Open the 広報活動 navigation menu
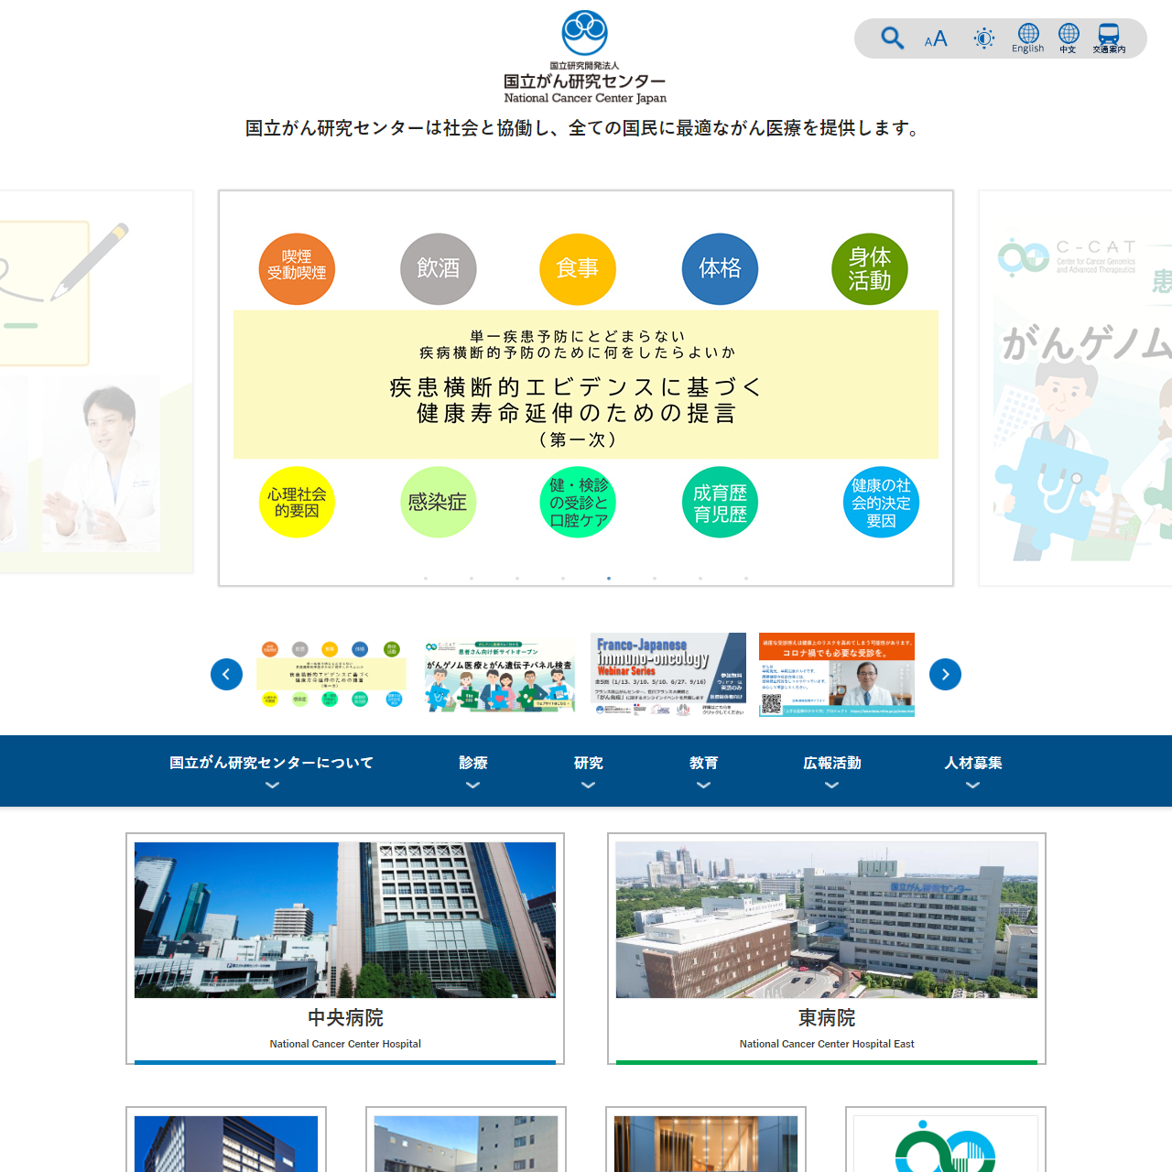The image size is (1172, 1172). tap(832, 771)
